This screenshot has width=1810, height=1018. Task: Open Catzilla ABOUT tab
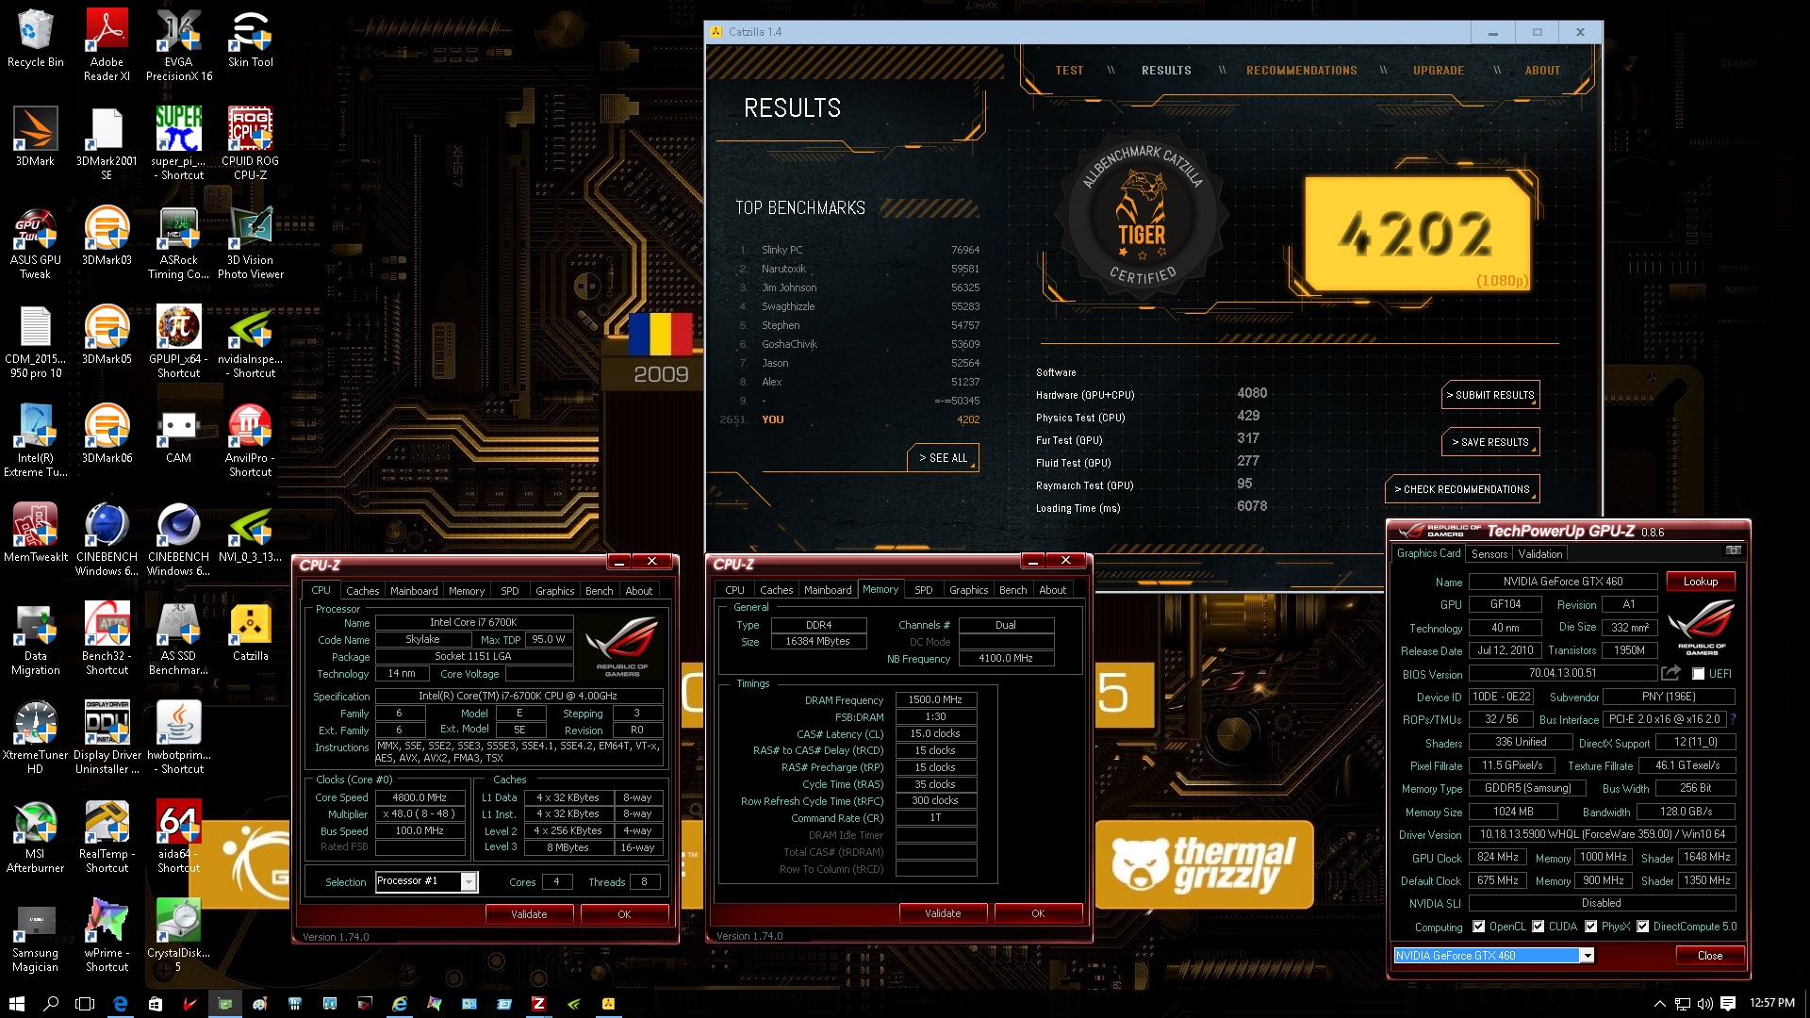click(1542, 71)
